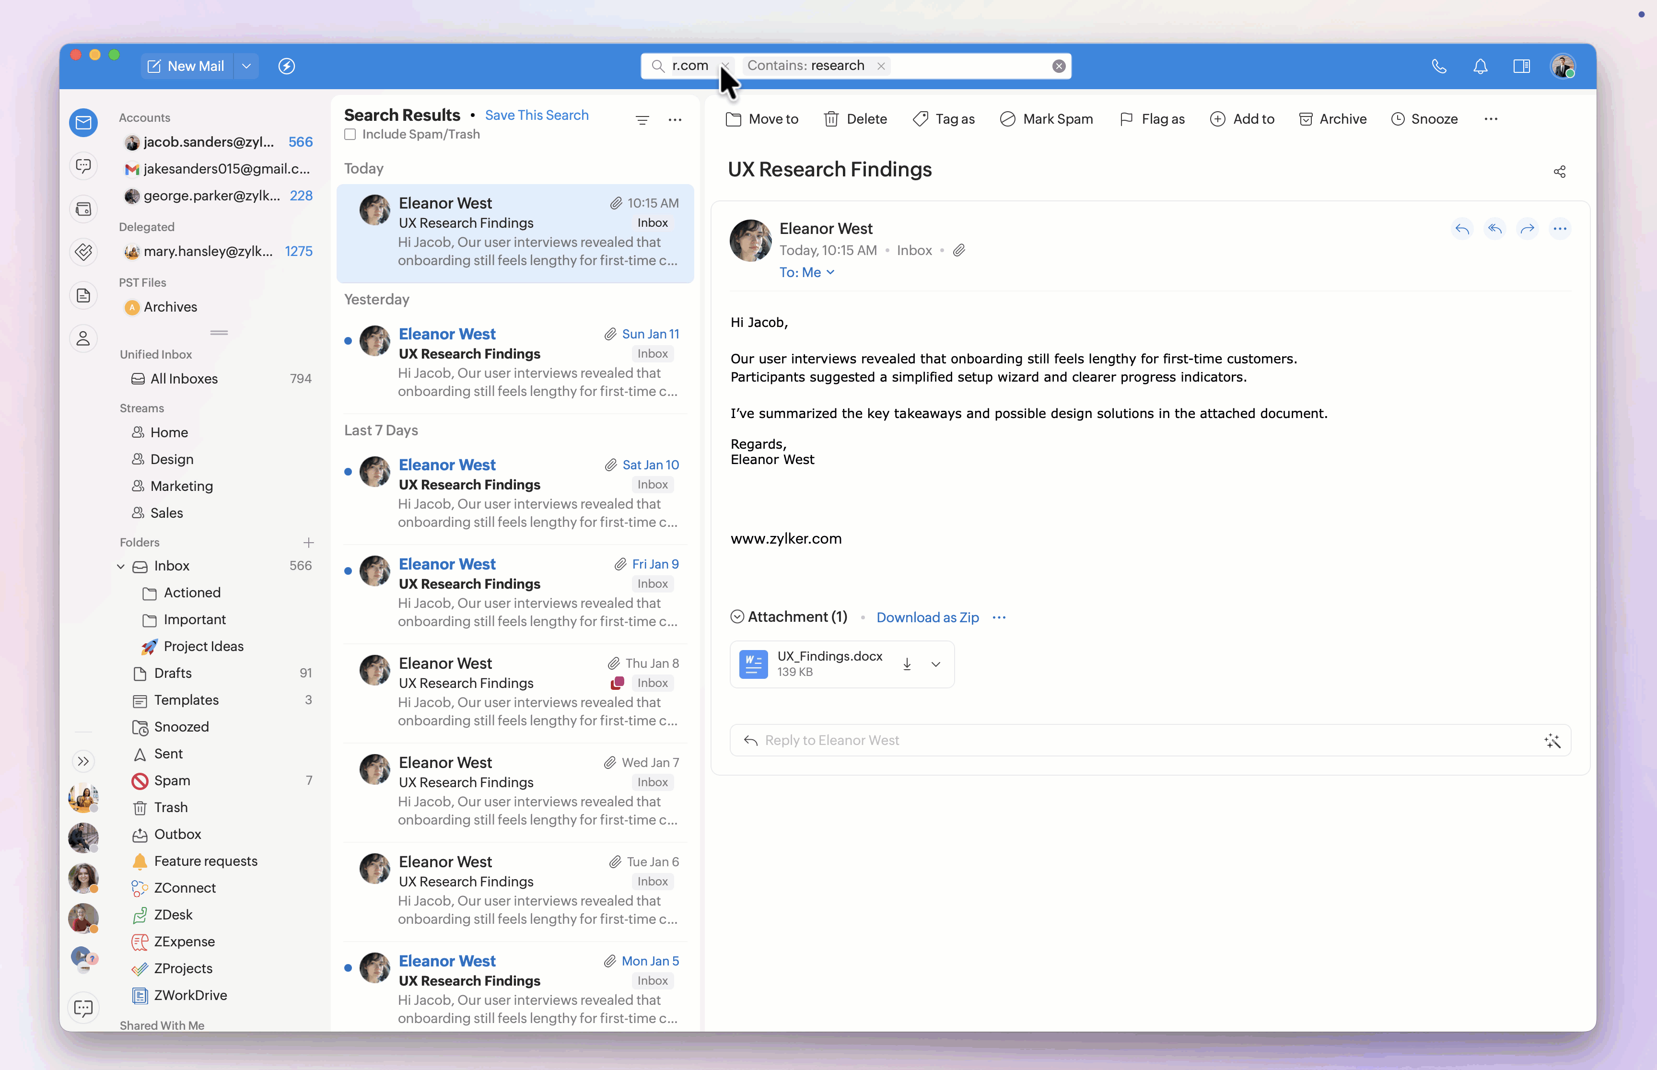Open the New Mail dropdown arrow
Image resolution: width=1657 pixels, height=1070 pixels.
coord(246,66)
